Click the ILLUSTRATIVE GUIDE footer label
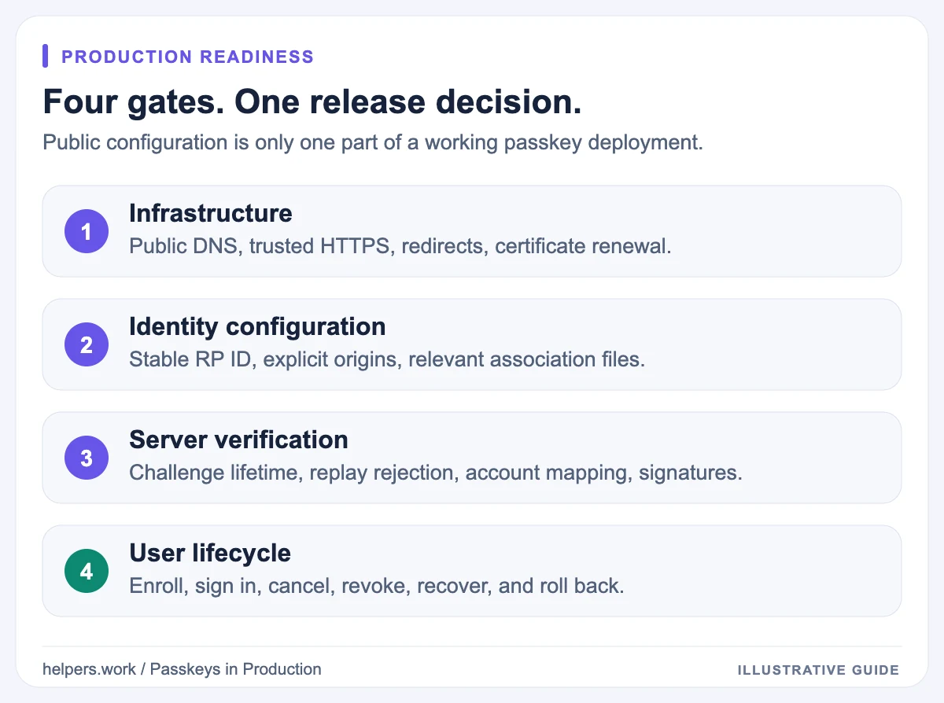Viewport: 944px width, 703px height. pyautogui.click(x=818, y=671)
